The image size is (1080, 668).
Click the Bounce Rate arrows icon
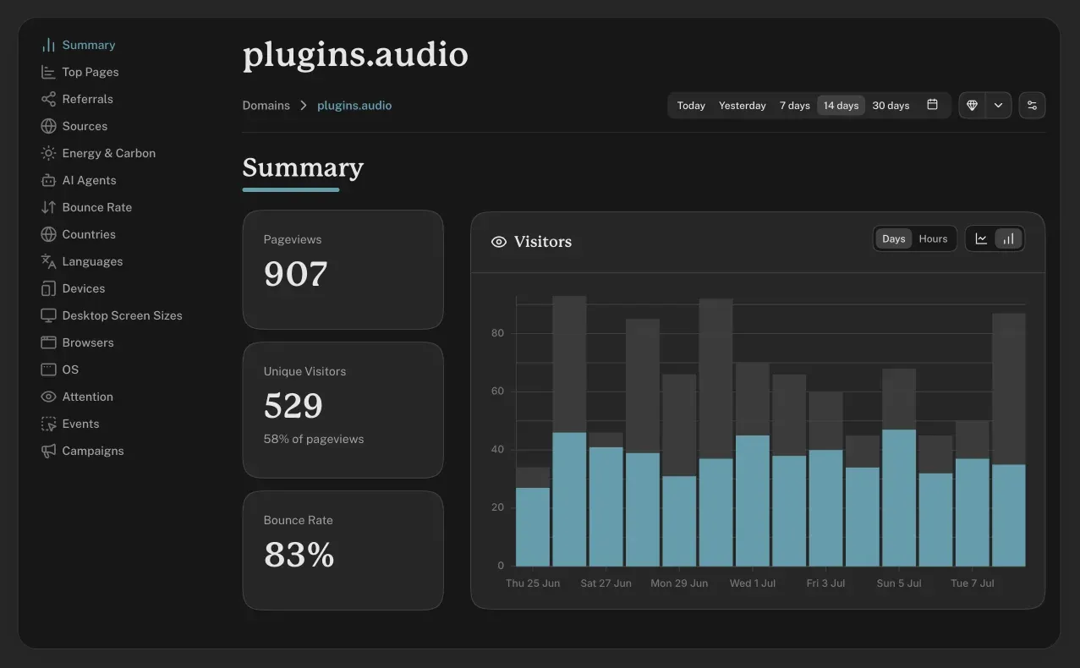click(48, 207)
